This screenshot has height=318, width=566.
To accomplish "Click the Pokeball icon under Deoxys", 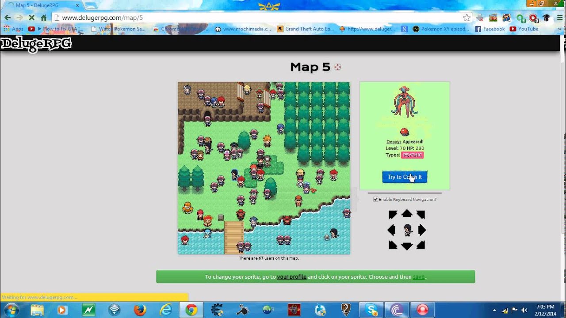I will click(404, 132).
